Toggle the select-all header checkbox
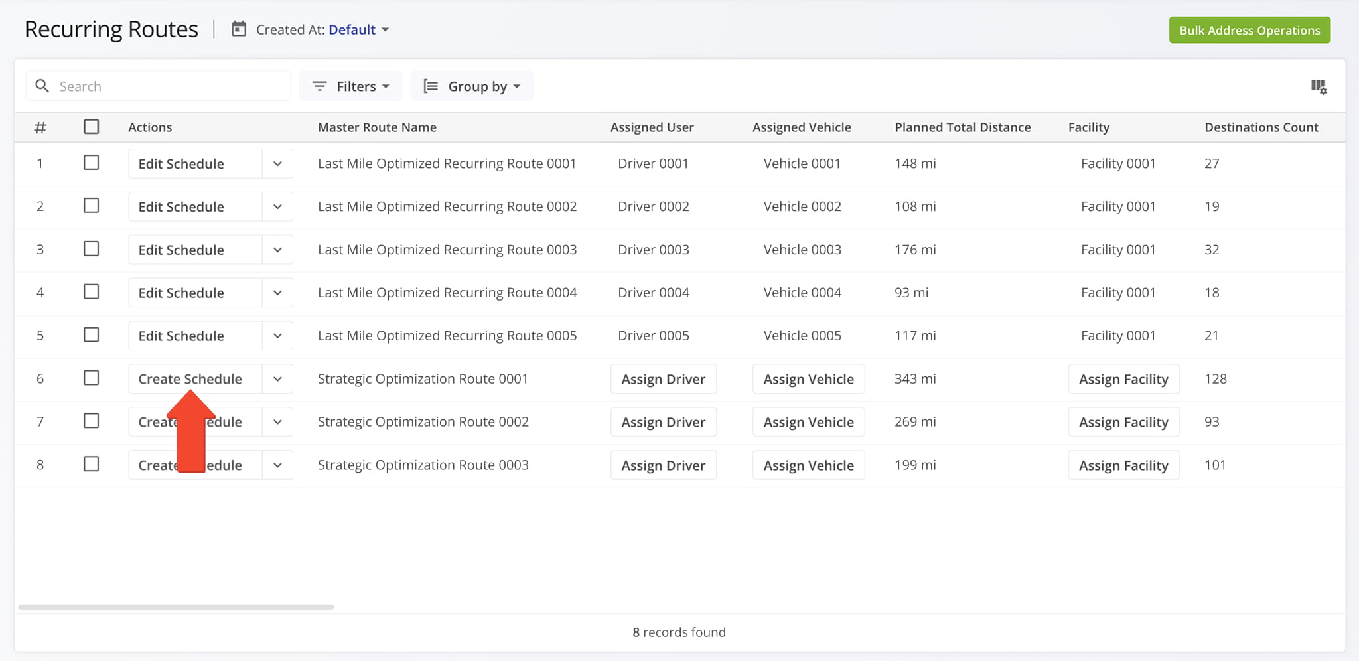Screen dimensions: 1359x661 click(x=92, y=127)
